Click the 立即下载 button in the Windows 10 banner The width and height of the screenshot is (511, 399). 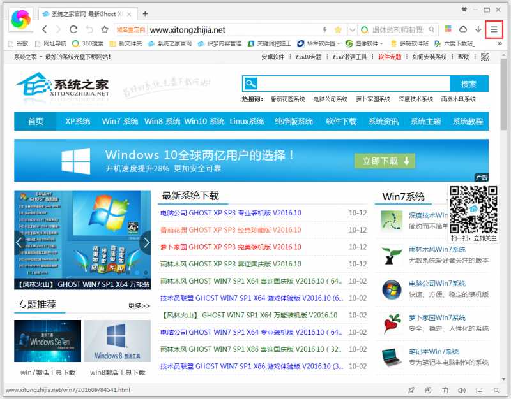[383, 161]
